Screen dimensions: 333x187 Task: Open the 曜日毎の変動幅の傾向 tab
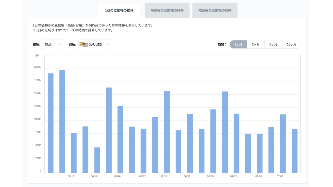(215, 10)
